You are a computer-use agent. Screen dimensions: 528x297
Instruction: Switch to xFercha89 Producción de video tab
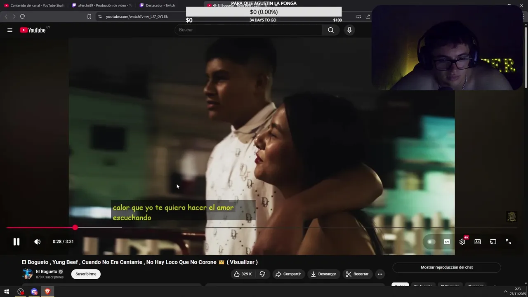102,5
